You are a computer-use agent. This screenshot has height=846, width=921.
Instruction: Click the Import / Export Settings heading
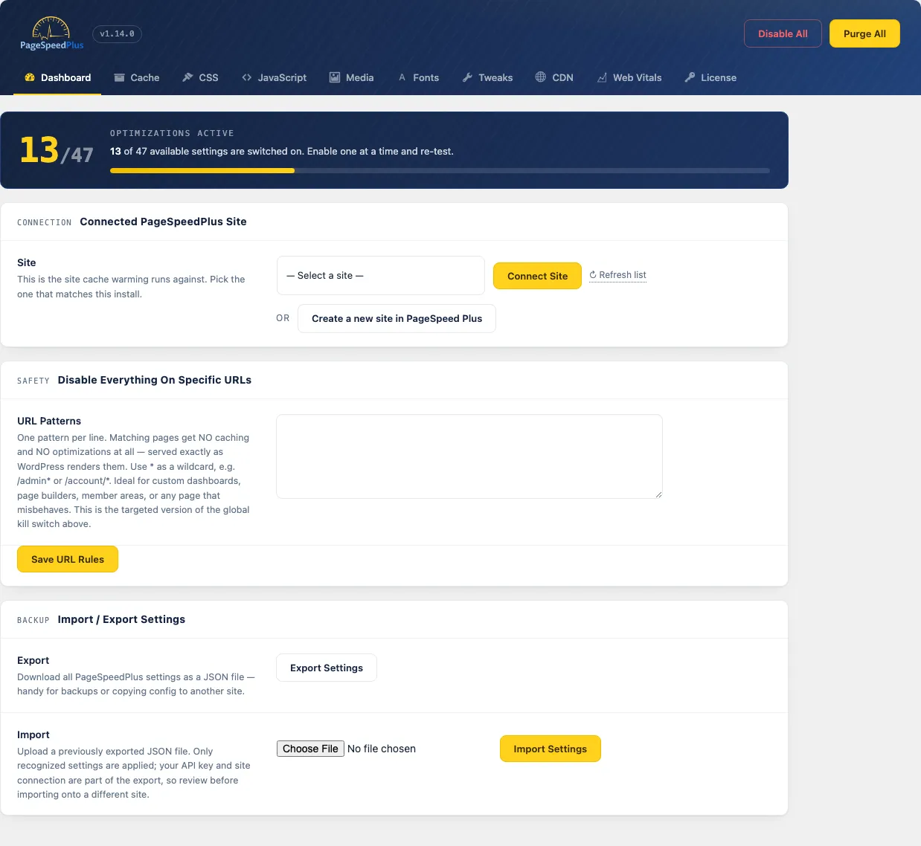coord(121,619)
